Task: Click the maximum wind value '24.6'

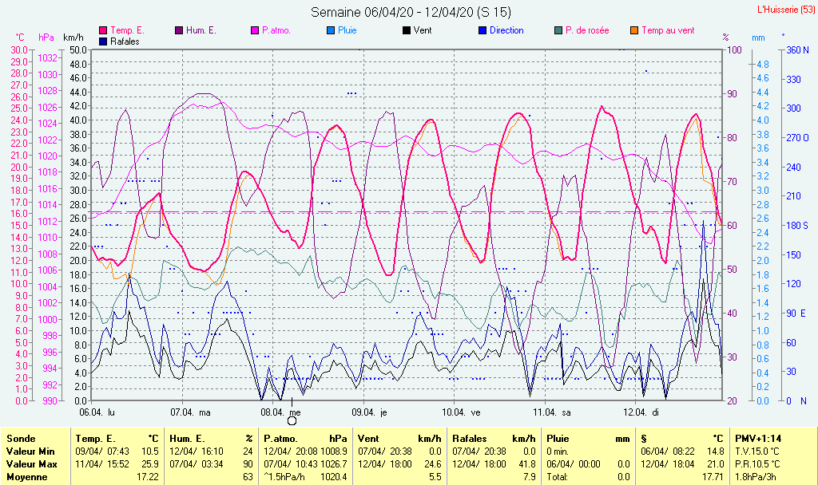Action: [433, 463]
